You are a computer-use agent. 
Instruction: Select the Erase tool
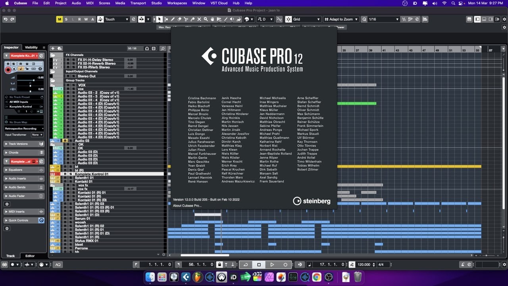[x=179, y=19]
